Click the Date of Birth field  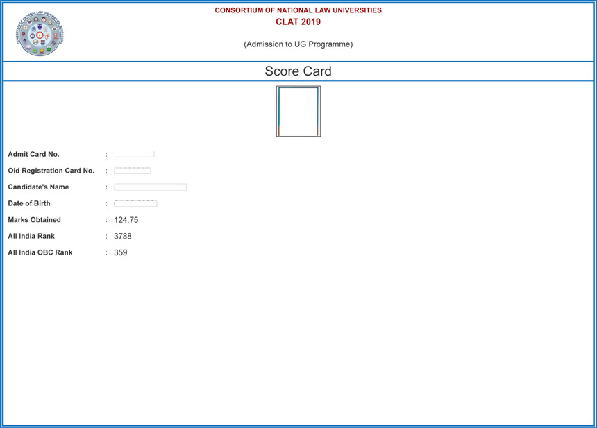pos(135,203)
